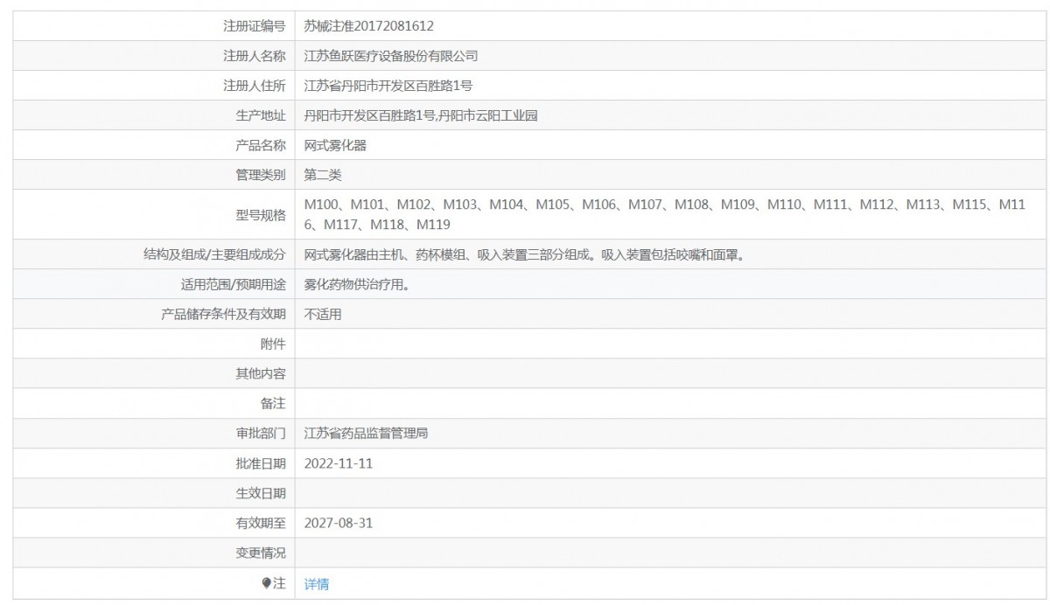Click the 生产地址 label
This screenshot has height=605, width=1050.
pos(261,115)
